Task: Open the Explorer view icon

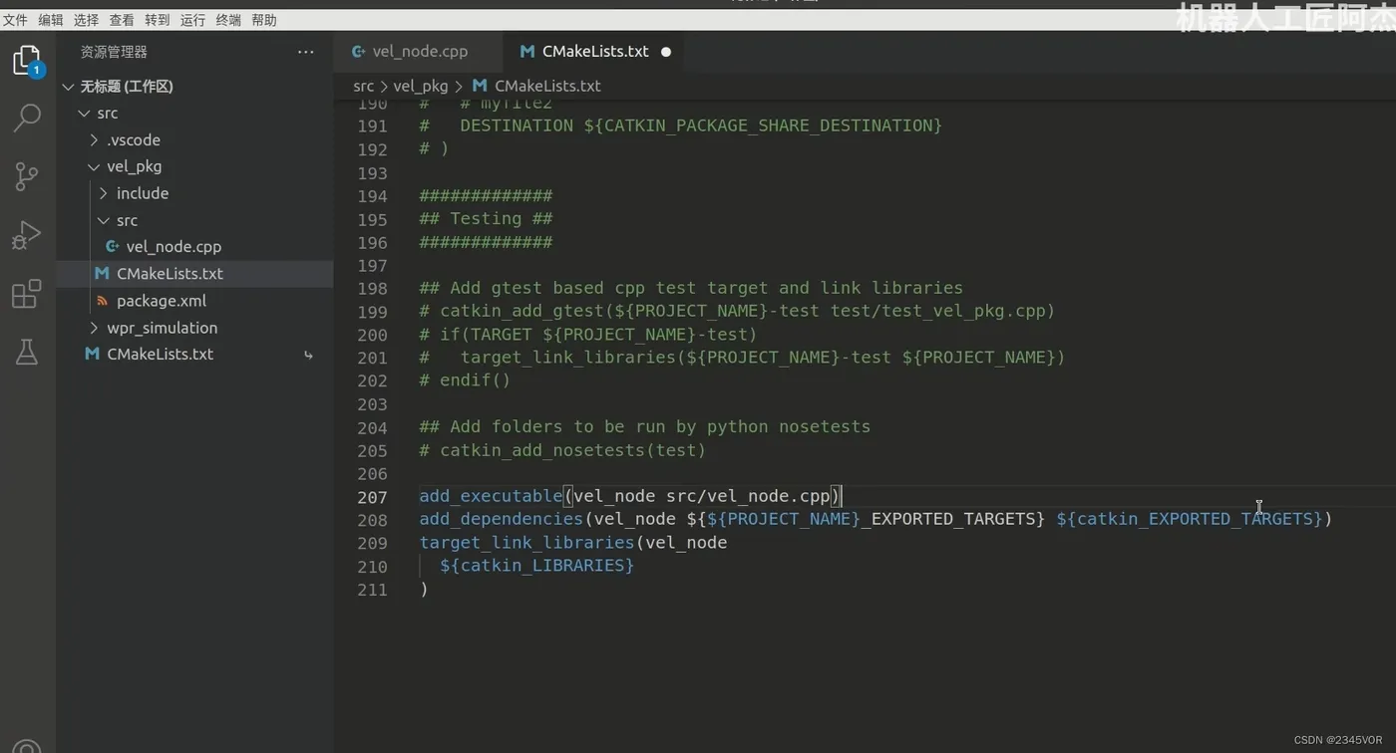Action: pos(27,61)
